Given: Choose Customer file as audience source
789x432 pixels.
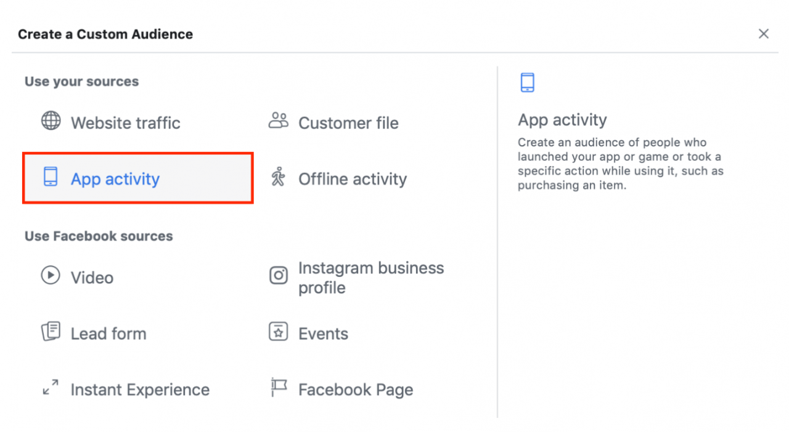Looking at the screenshot, I should [348, 123].
